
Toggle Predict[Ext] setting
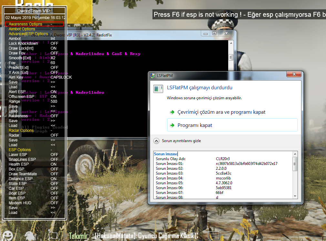point(34,67)
